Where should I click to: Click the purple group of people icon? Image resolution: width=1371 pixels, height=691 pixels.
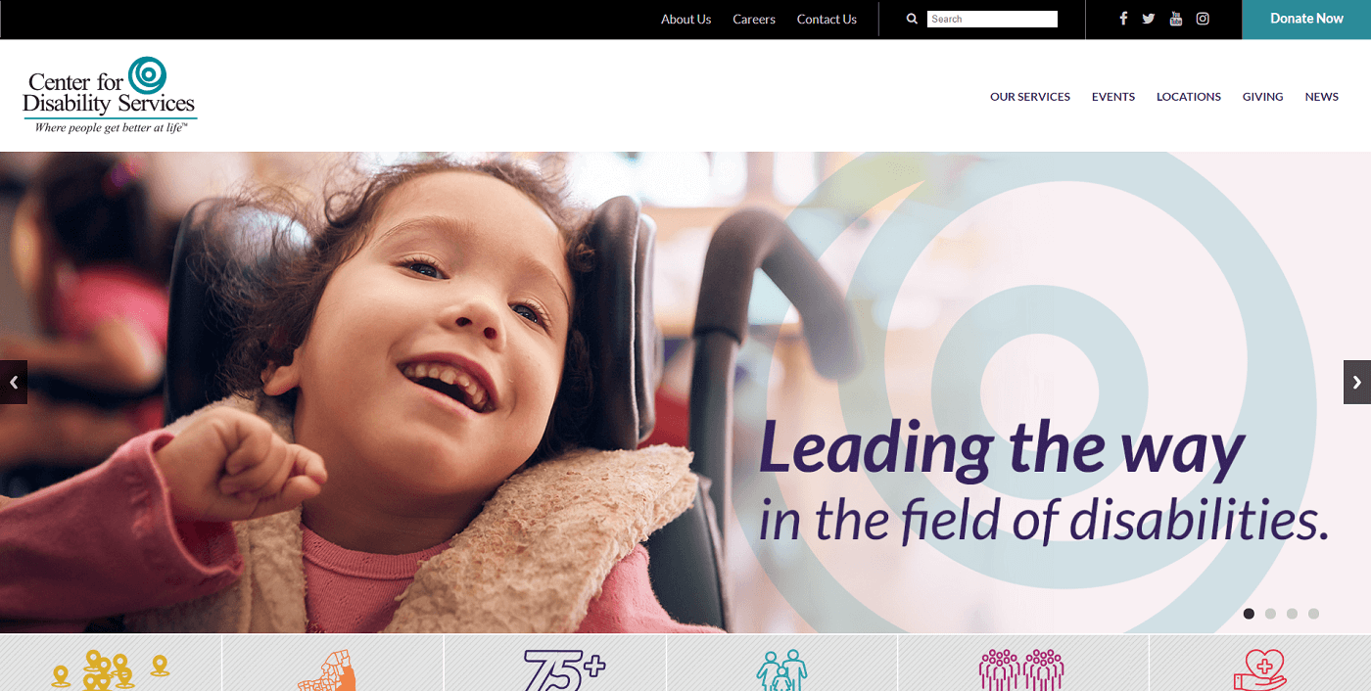coord(1021,670)
